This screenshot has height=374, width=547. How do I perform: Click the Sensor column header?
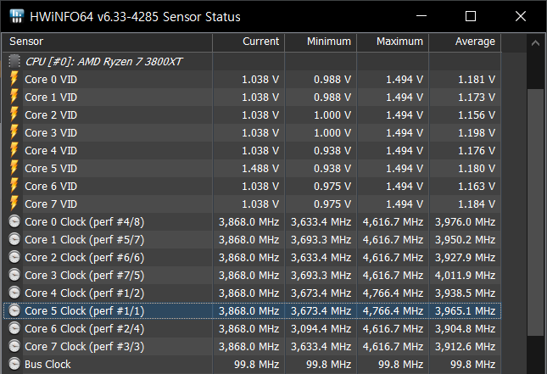(107, 42)
